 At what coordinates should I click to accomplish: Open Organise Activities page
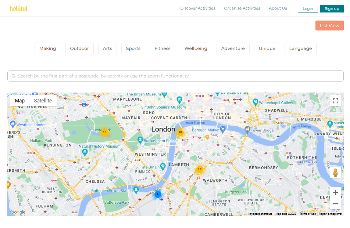pyautogui.click(x=242, y=8)
